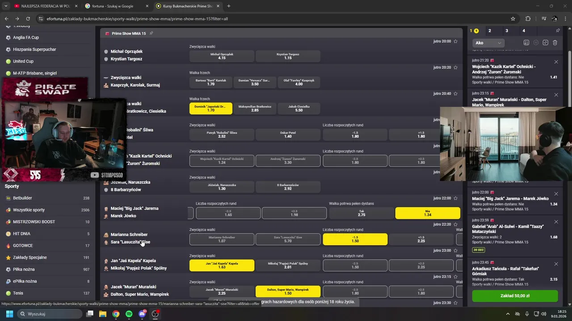Open Wszystkie sporty category
Image resolution: width=572 pixels, height=321 pixels.
click(x=47, y=210)
